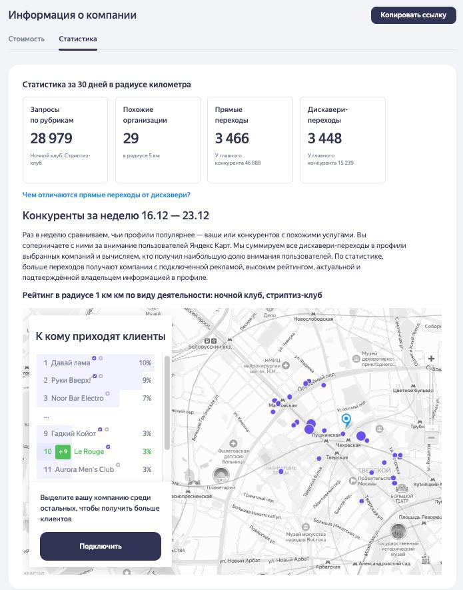Image resolution: width=463 pixels, height=590 pixels.
Task: Click the green up 9 rank badge
Action: 63,451
